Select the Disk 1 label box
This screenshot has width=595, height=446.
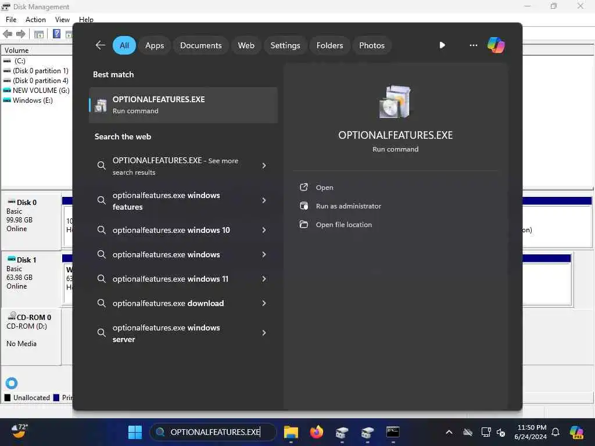point(31,279)
